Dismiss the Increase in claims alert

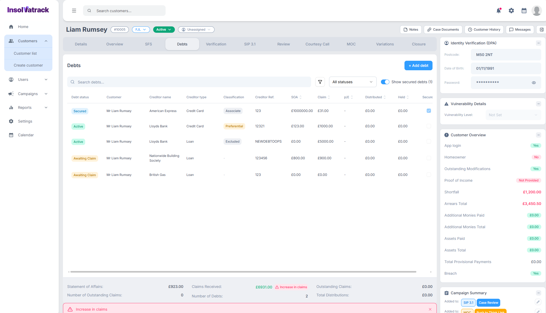click(430, 309)
